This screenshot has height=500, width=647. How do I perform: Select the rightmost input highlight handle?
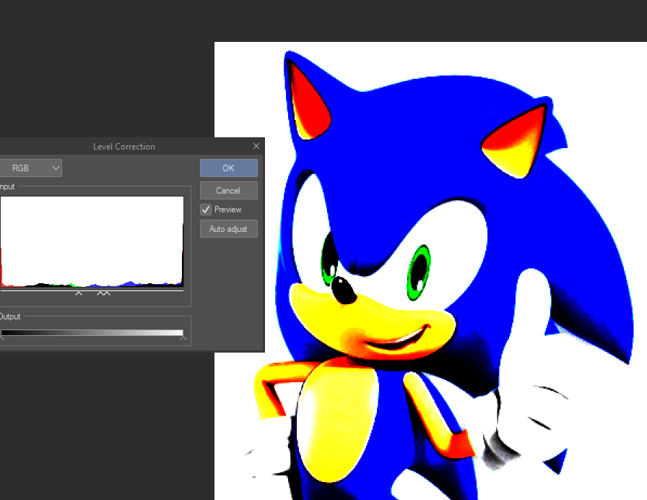pos(107,293)
